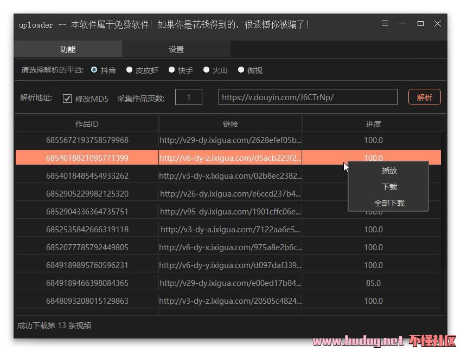The width and height of the screenshot is (461, 352).
Task: Choose the 微视 platform option
Action: (x=241, y=70)
